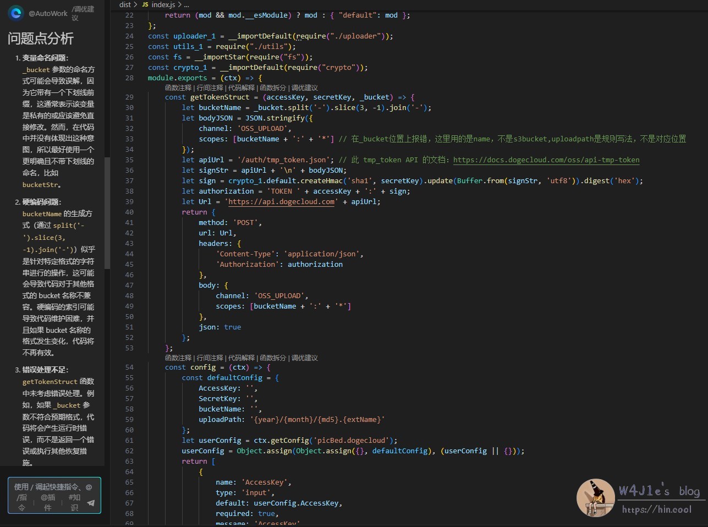
Task: Click the JS file icon in breadcrumb
Action: tap(145, 4)
